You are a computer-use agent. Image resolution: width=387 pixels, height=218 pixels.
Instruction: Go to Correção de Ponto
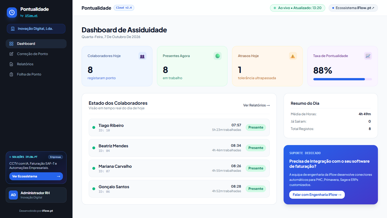(x=36, y=54)
